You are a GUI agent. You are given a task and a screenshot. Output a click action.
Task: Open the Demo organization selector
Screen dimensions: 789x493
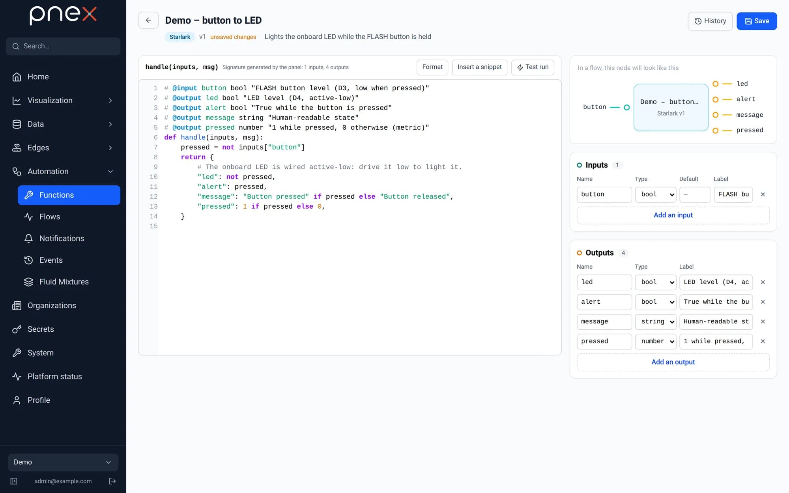(63, 462)
